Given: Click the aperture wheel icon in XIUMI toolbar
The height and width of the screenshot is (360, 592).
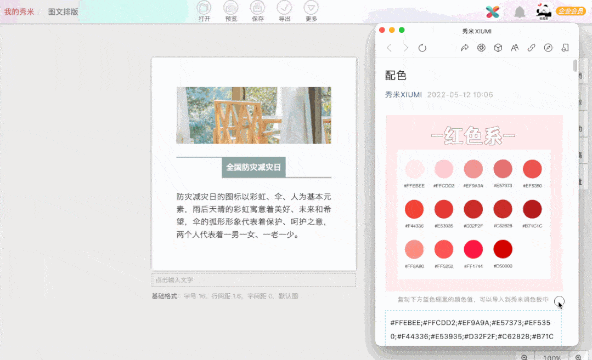Looking at the screenshot, I should (481, 48).
